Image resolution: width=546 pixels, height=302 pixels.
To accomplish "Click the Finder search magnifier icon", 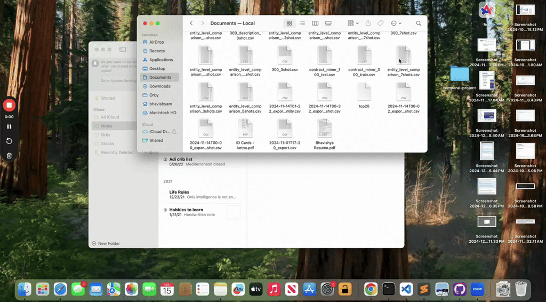I will tap(419, 23).
